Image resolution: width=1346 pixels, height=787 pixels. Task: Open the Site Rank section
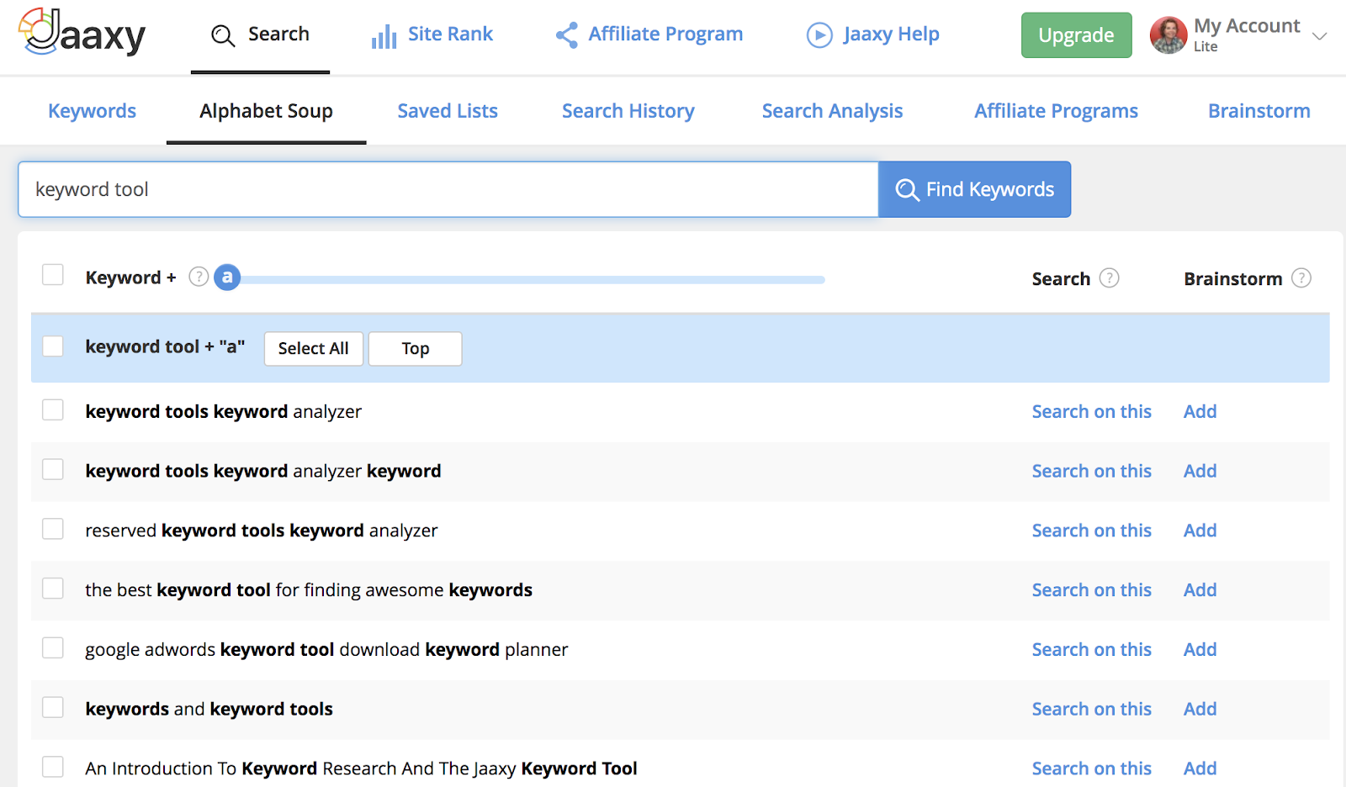click(x=432, y=34)
